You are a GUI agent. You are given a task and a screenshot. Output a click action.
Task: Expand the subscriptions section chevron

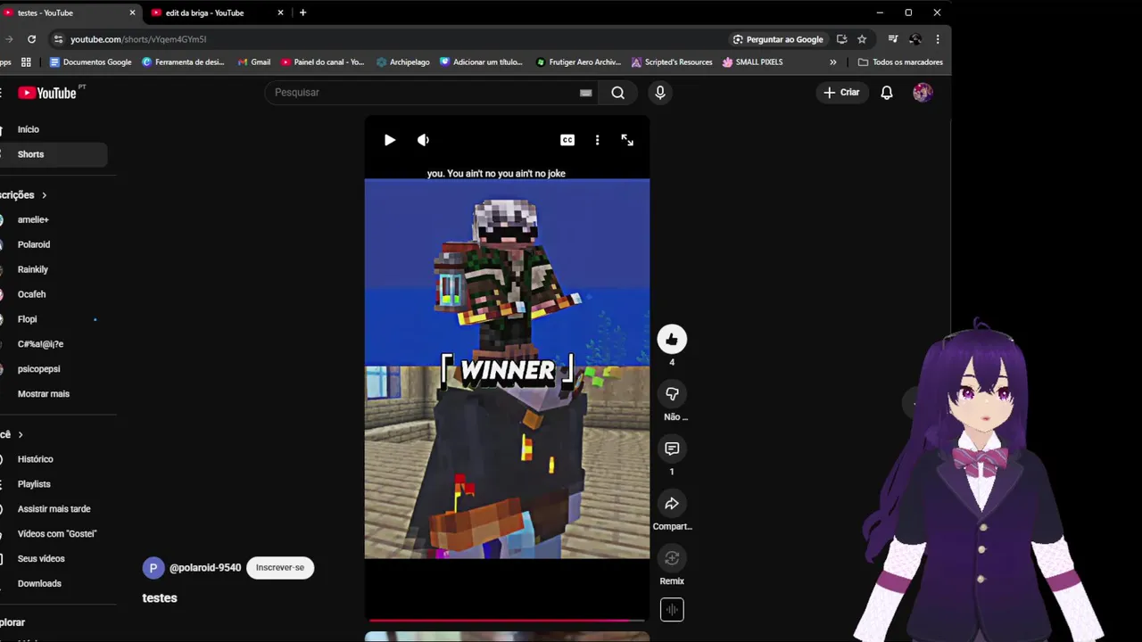[x=44, y=195]
